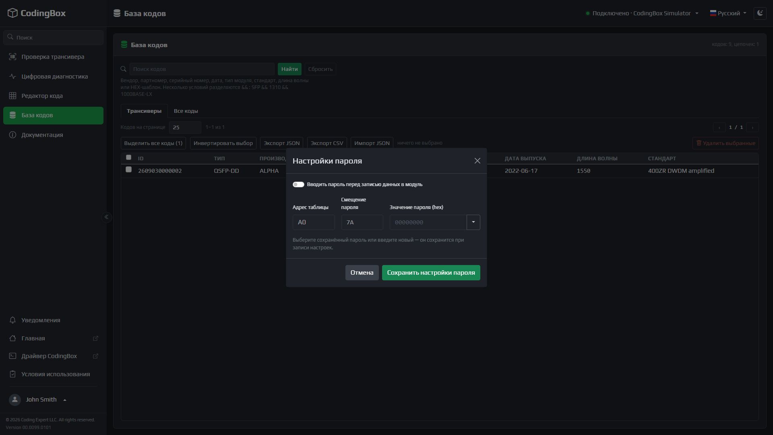Image resolution: width=773 pixels, height=435 pixels.
Task: Open the codes per page selector
Action: point(185,127)
